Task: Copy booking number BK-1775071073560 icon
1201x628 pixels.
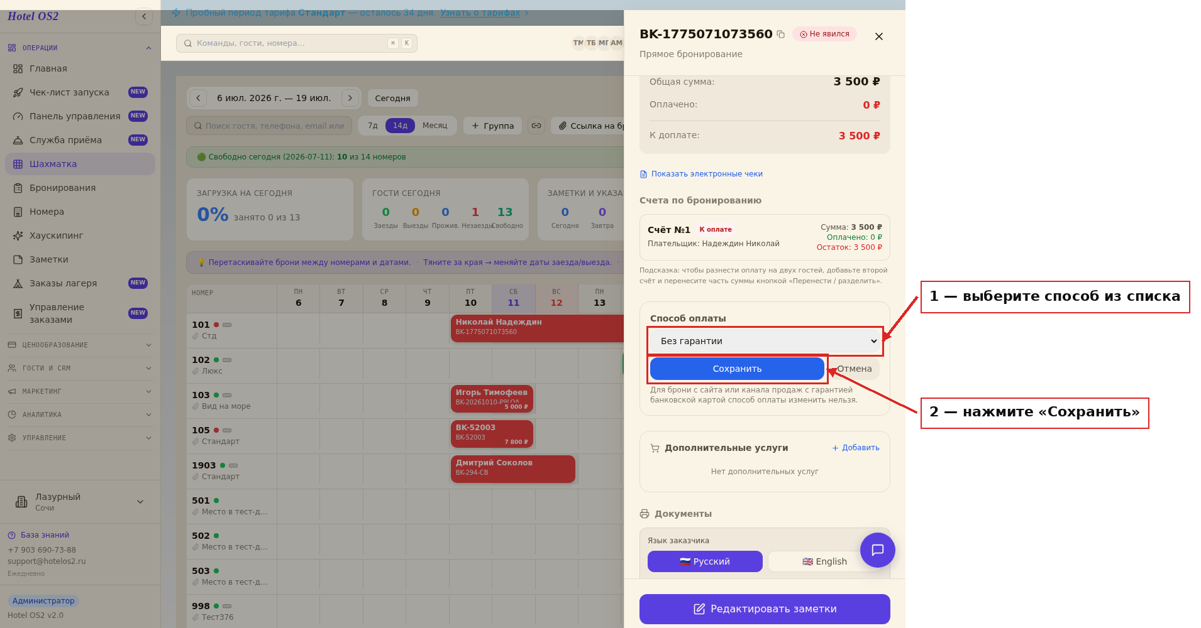Action: click(780, 35)
